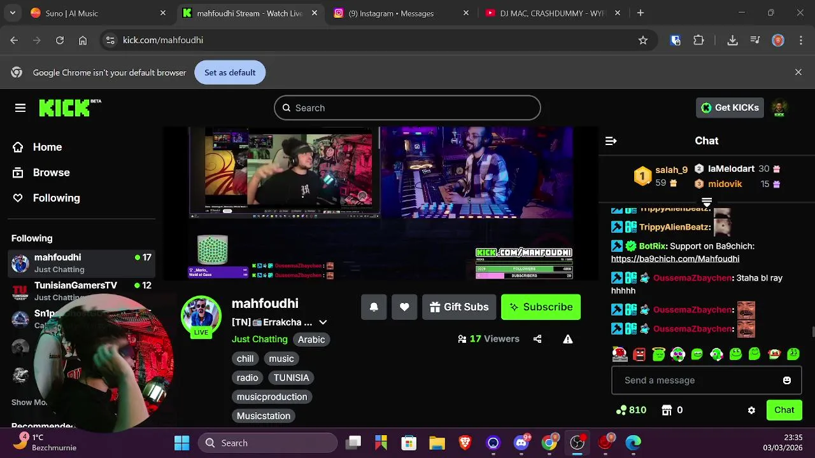The height and width of the screenshot is (458, 815).
Task: Select the Arabic language tag
Action: [x=311, y=340]
